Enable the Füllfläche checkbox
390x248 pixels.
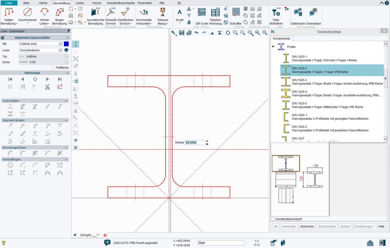pos(53,67)
